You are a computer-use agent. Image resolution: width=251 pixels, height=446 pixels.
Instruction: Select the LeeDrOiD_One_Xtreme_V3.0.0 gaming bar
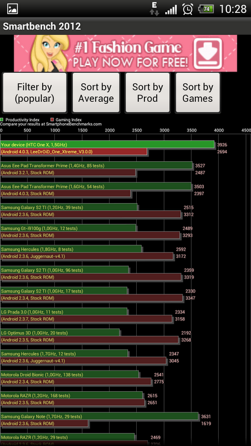pyautogui.click(x=74, y=152)
